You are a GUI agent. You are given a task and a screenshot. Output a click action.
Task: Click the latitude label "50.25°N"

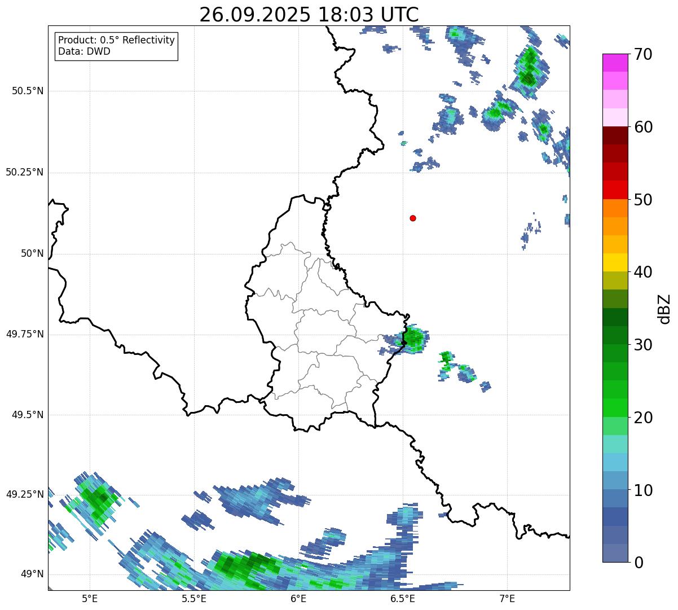point(25,172)
